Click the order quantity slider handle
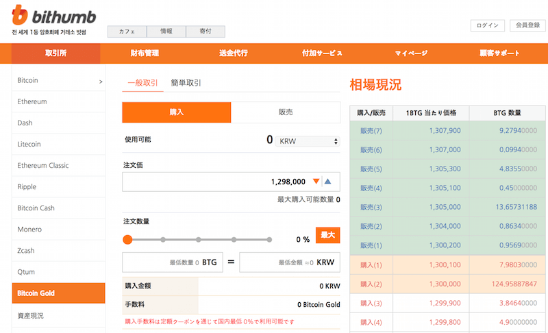Image resolution: width=548 pixels, height=333 pixels. coord(127,240)
